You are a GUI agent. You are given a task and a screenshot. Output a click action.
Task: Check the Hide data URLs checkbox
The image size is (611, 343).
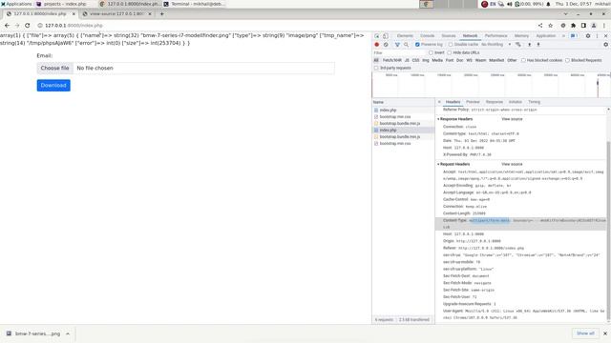click(x=450, y=52)
